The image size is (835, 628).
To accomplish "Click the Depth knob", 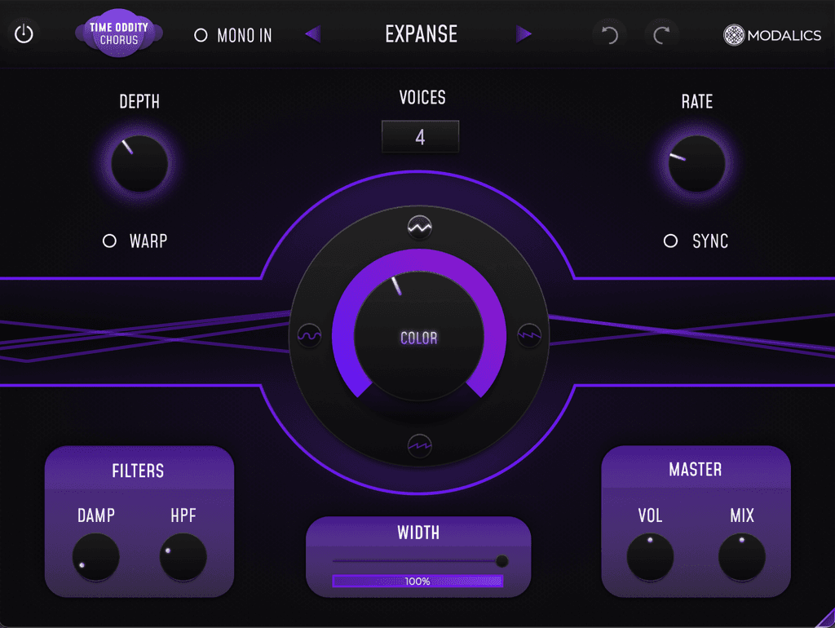I will (139, 164).
